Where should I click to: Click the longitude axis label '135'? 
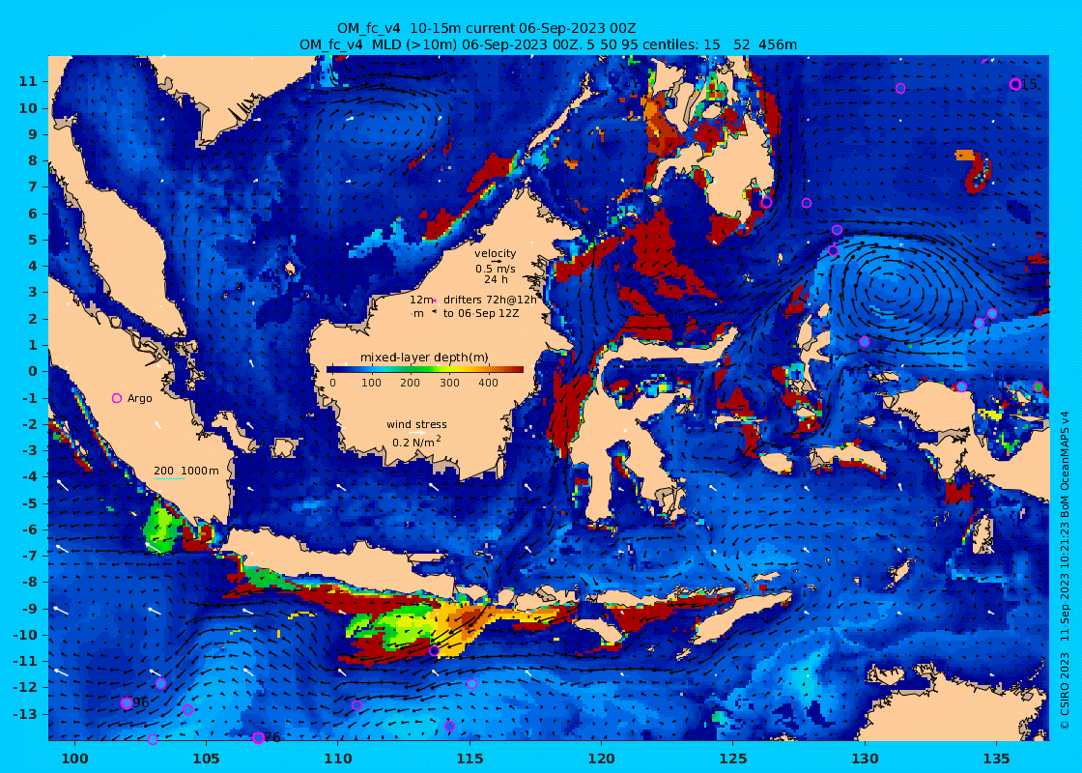point(996,759)
